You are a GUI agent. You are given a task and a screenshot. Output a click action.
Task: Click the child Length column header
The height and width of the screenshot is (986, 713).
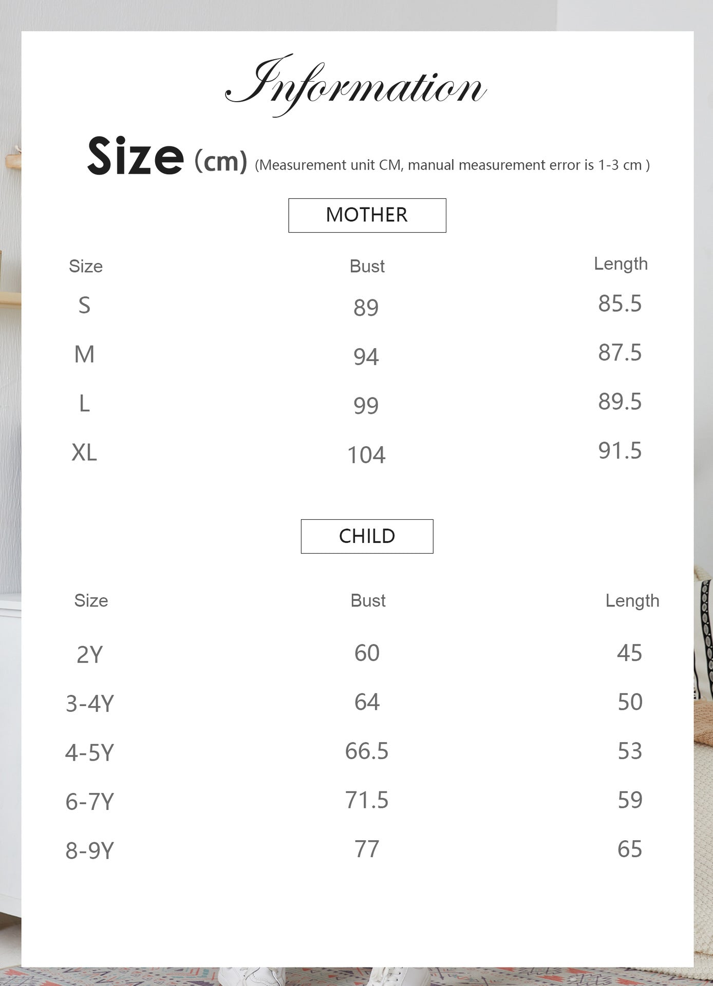632,601
